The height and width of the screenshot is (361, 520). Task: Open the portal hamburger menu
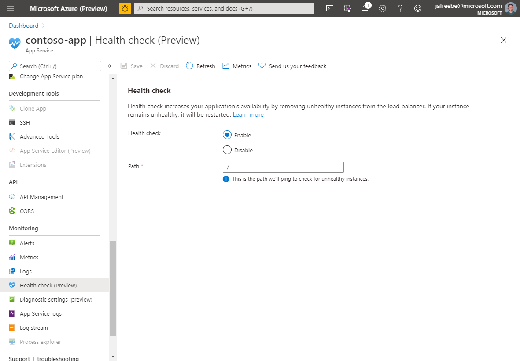pos(10,8)
